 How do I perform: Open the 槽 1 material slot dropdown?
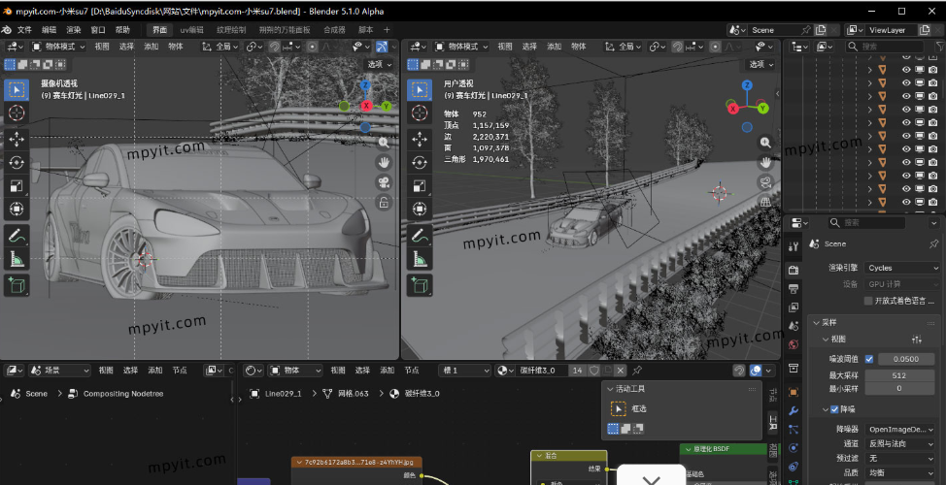pos(465,371)
